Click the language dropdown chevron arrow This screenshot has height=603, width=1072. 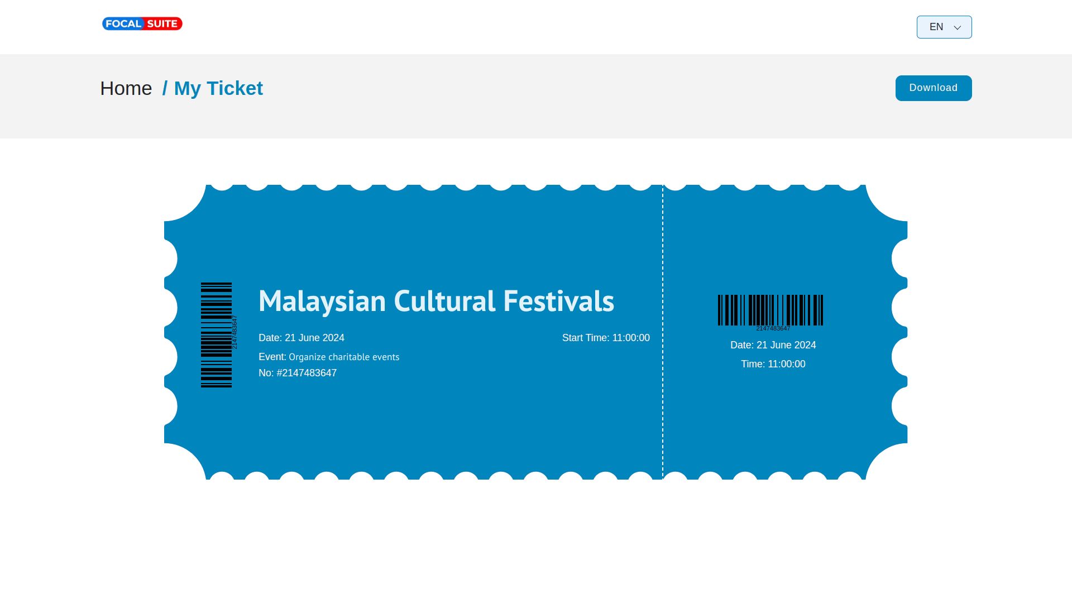click(x=958, y=27)
